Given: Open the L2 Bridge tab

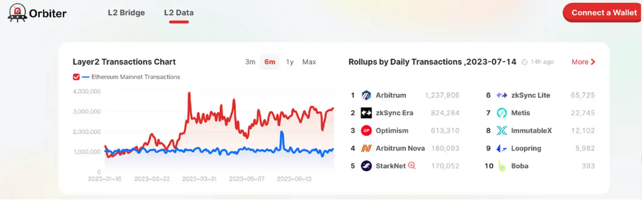Looking at the screenshot, I should tap(126, 13).
